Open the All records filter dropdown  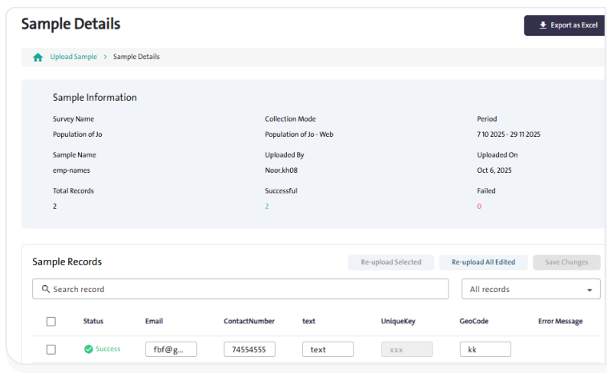tap(530, 290)
